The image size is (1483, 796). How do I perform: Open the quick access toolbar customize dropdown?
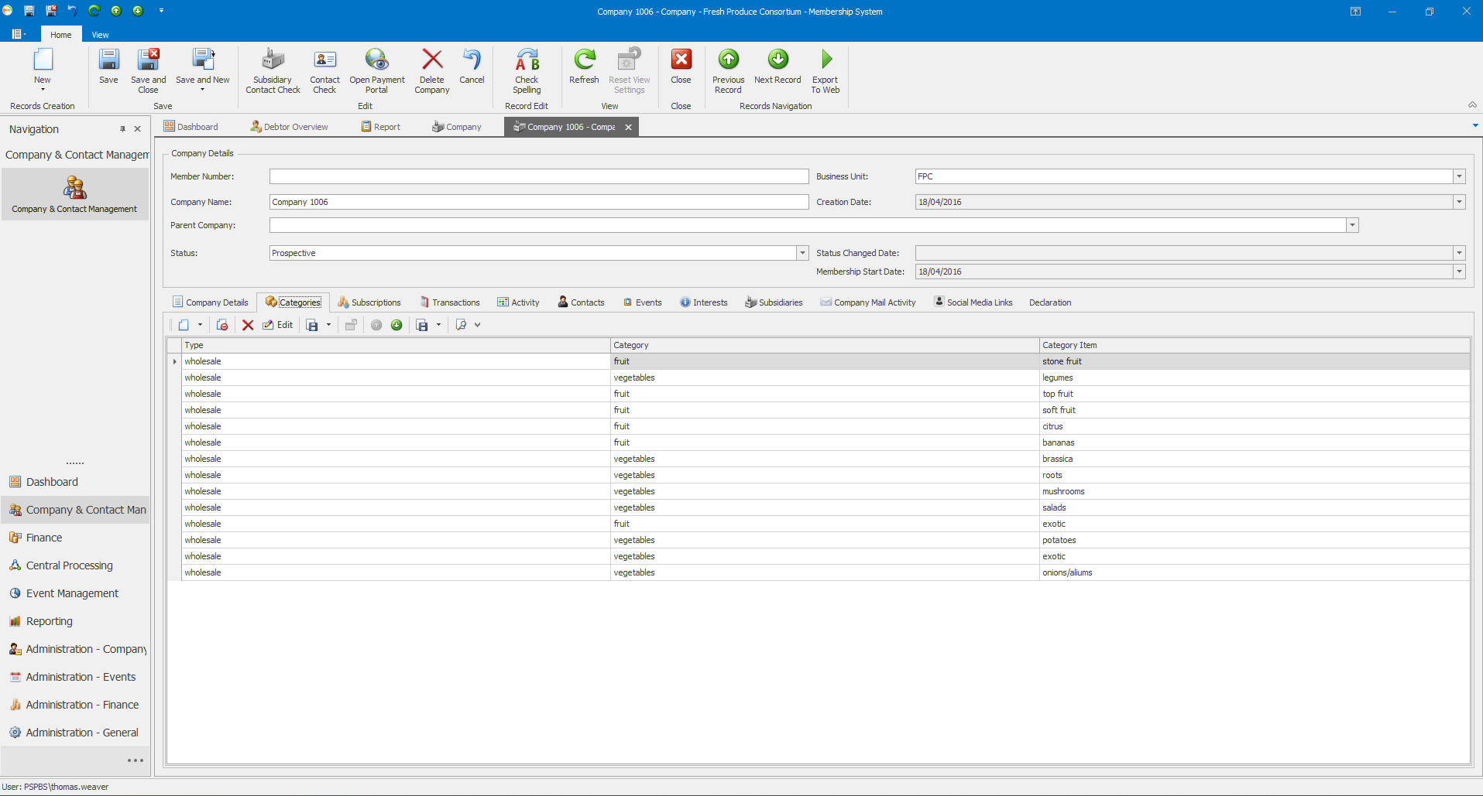coord(161,11)
